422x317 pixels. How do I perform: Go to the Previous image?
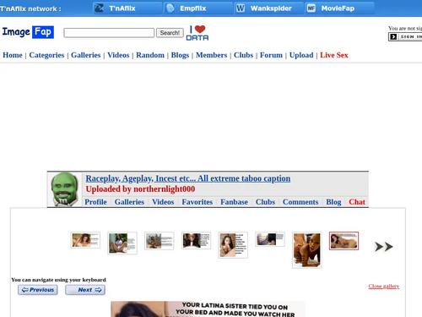click(x=38, y=290)
